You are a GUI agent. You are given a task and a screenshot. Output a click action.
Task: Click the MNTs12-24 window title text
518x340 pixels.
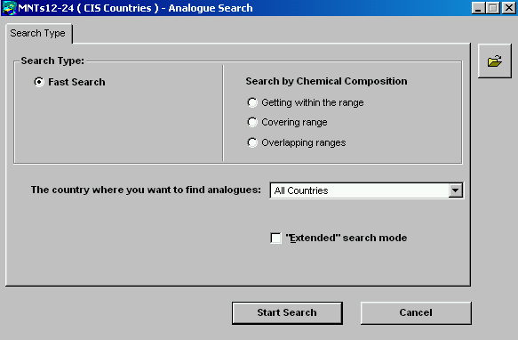[135, 8]
